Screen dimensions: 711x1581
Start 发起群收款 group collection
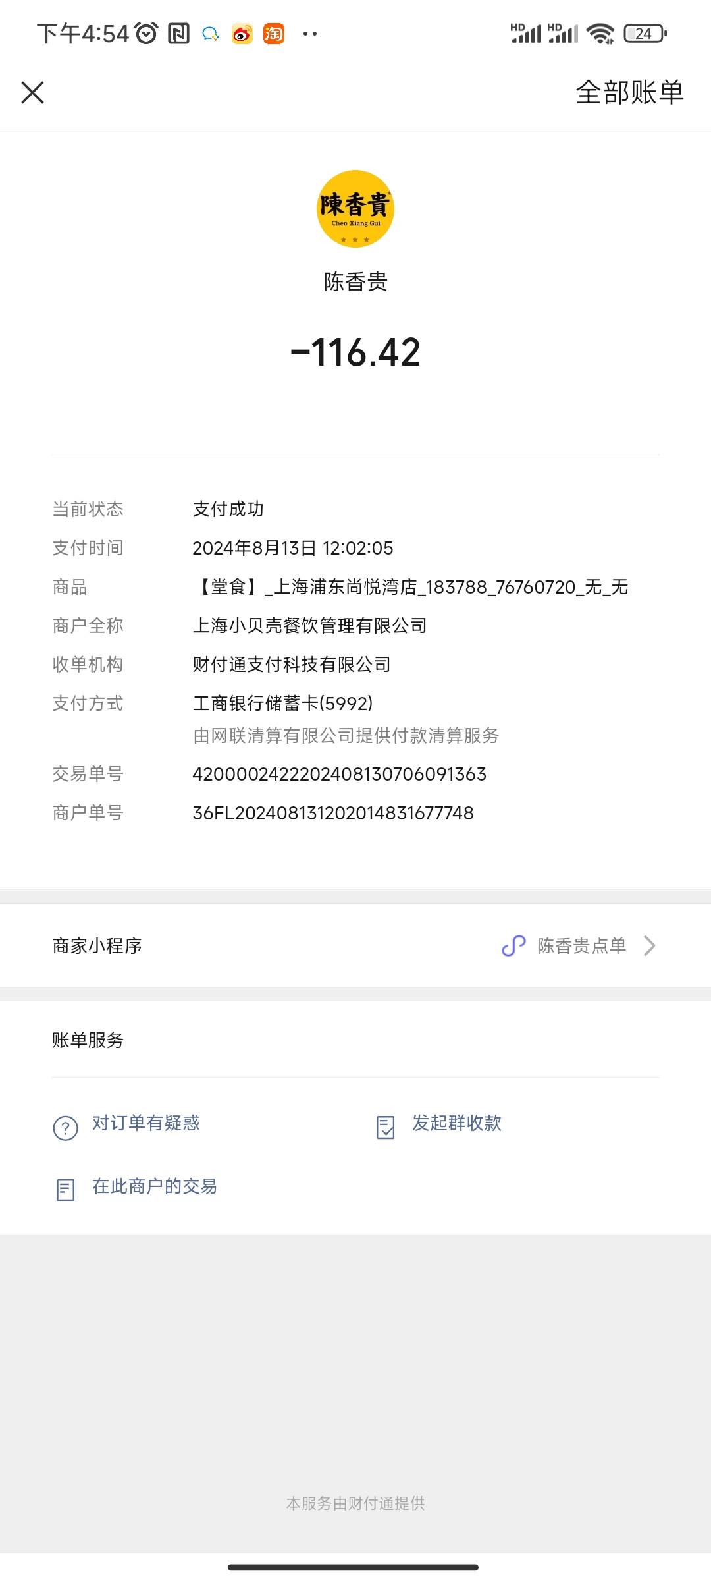pyautogui.click(x=457, y=1123)
